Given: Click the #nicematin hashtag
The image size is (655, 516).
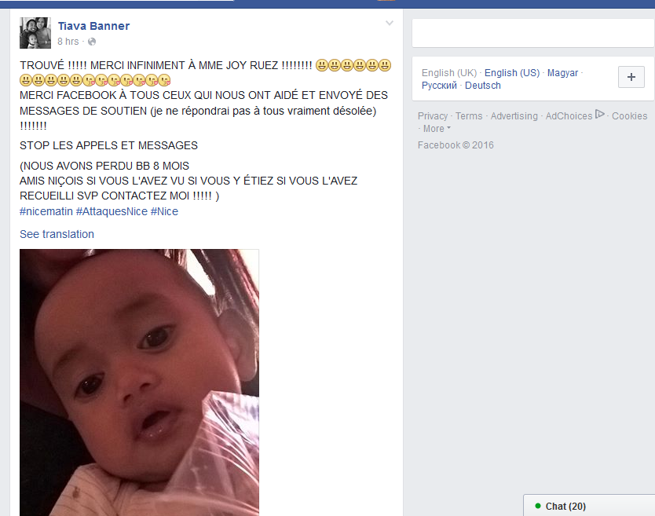Looking at the screenshot, I should pyautogui.click(x=46, y=211).
